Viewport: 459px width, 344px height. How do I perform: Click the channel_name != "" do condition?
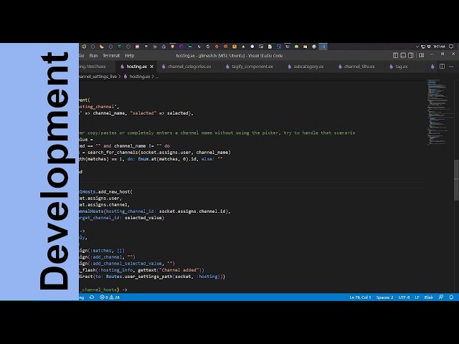(x=142, y=146)
